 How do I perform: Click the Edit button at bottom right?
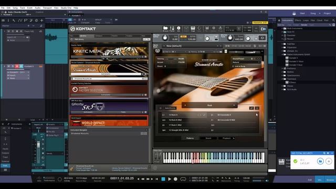[310, 180]
